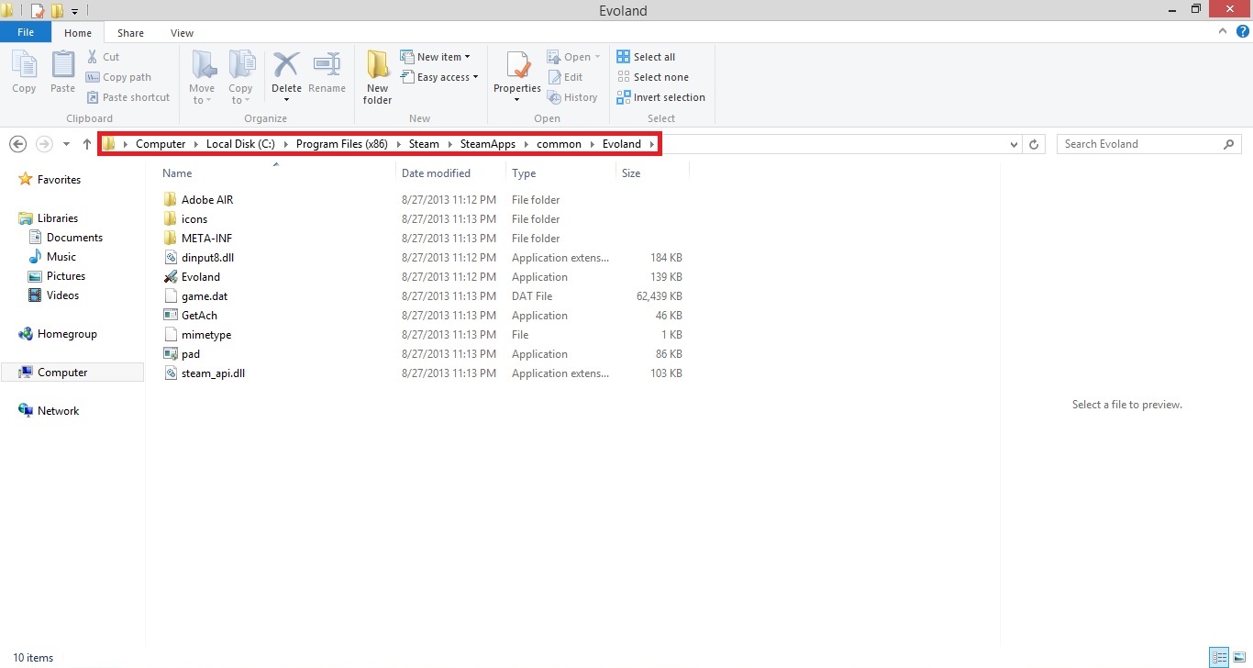This screenshot has width=1253, height=668.
Task: Switch to the View ribbon tab
Action: [x=182, y=33]
